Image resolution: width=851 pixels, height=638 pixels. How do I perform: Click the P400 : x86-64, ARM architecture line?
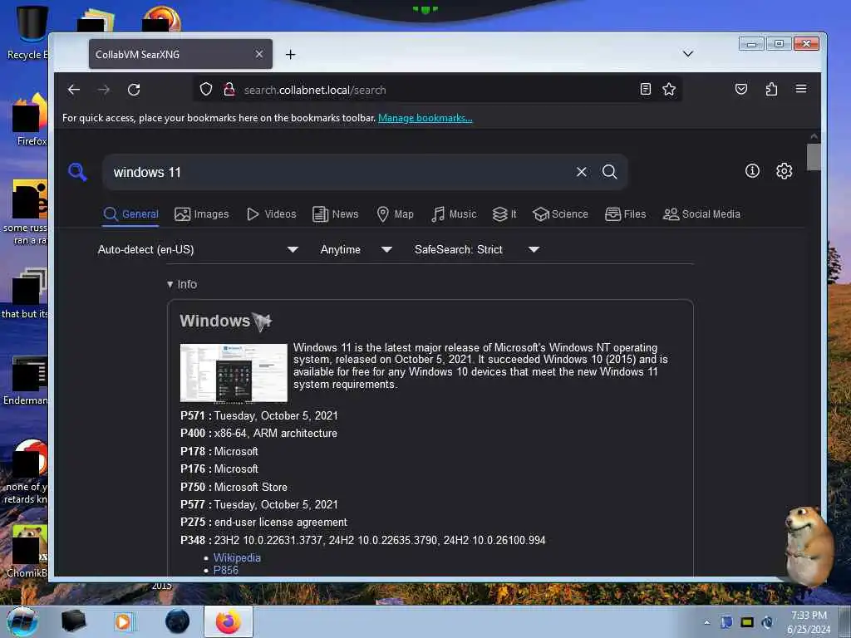point(259,434)
